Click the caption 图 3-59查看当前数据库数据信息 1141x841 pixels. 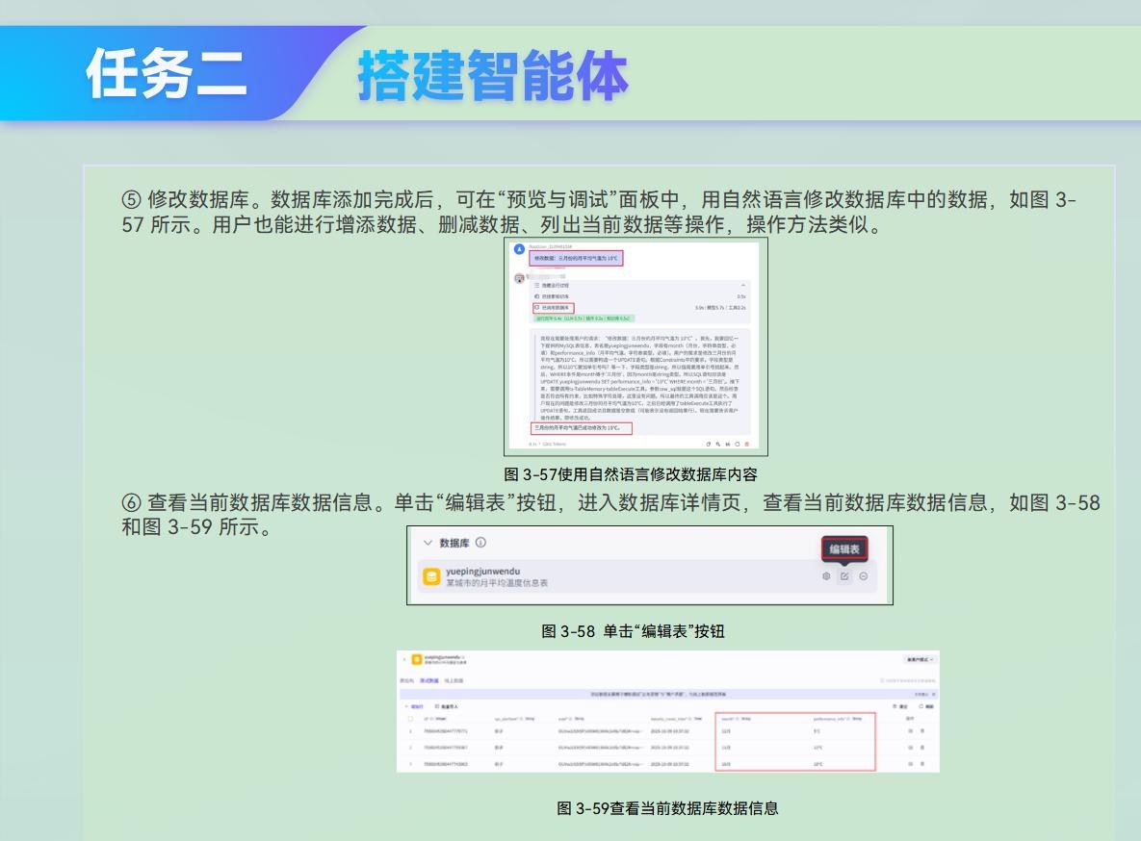click(x=667, y=807)
